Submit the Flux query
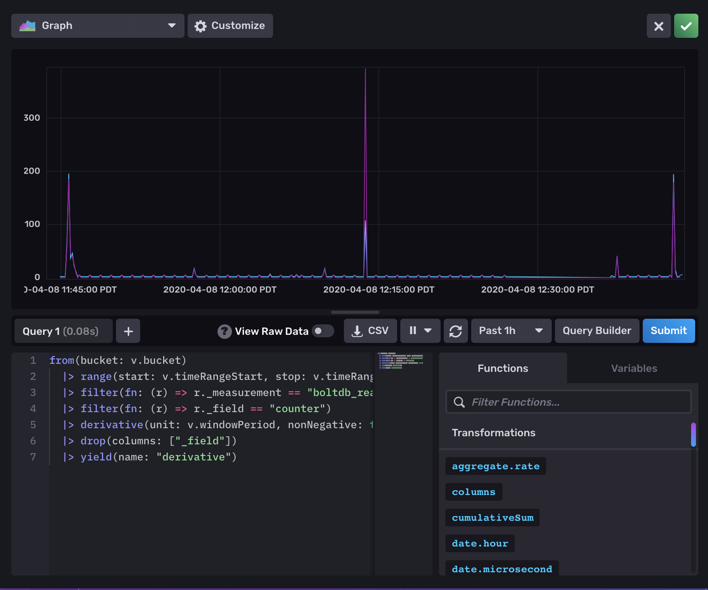708x590 pixels. pyautogui.click(x=669, y=331)
